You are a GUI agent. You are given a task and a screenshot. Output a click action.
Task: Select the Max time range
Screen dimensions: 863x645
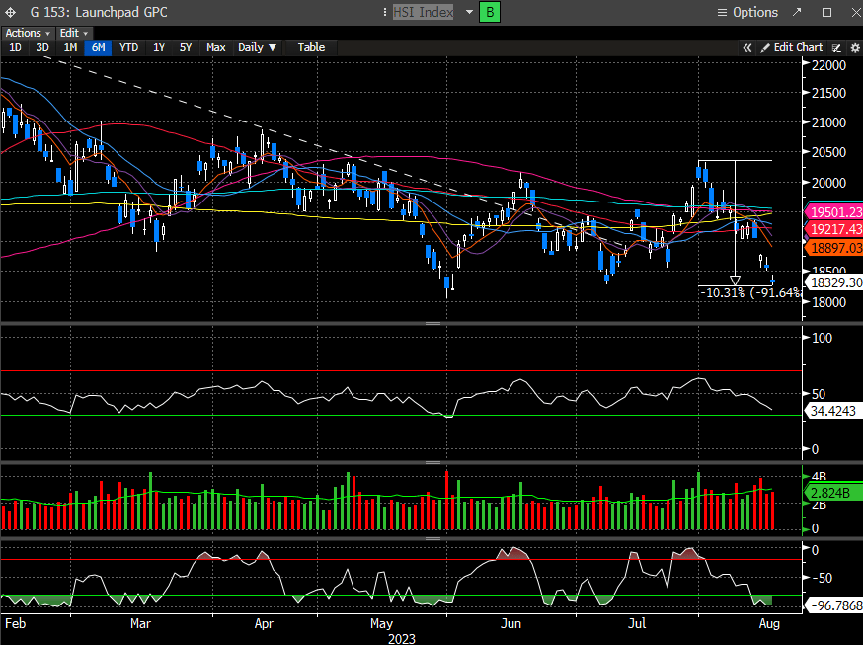tap(215, 47)
